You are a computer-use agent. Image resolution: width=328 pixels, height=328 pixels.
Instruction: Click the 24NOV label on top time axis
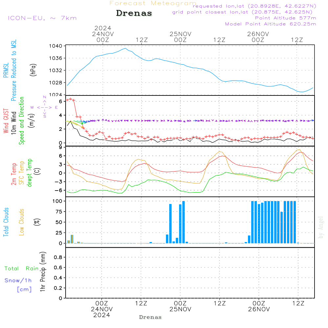coord(102,34)
